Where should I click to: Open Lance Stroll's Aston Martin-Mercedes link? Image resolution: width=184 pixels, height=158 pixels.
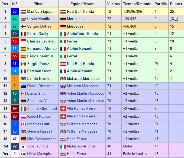pos(85,93)
